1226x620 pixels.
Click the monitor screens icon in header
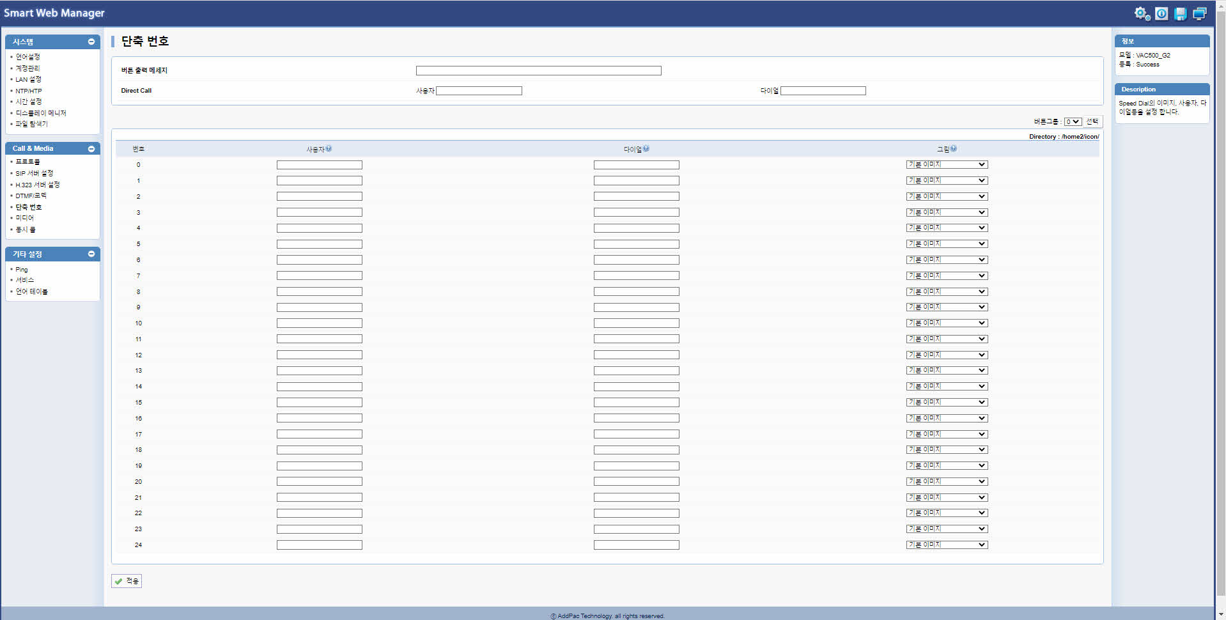[1200, 13]
